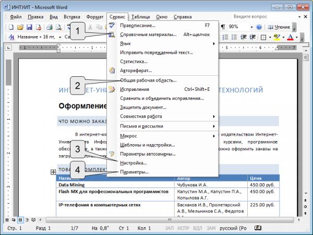Choose Защитить документ entry
The width and height of the screenshot is (313, 235).
click(x=162, y=107)
